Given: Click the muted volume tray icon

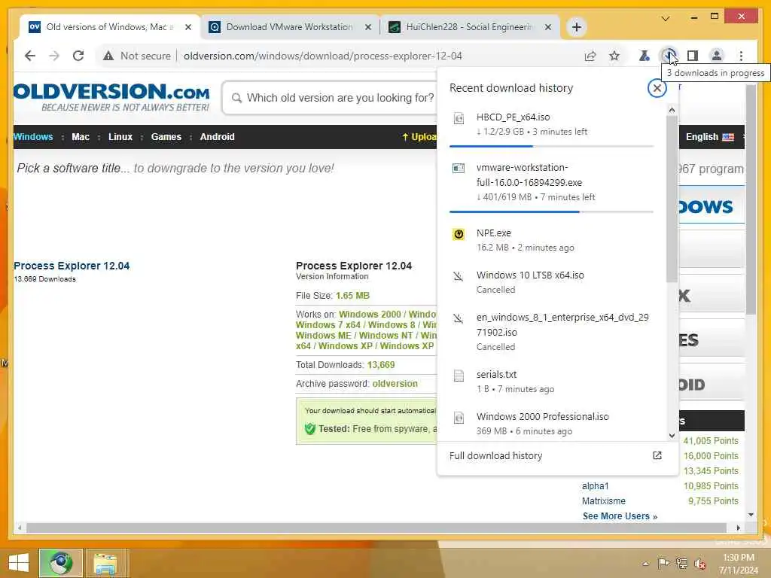Looking at the screenshot, I should pyautogui.click(x=700, y=563).
